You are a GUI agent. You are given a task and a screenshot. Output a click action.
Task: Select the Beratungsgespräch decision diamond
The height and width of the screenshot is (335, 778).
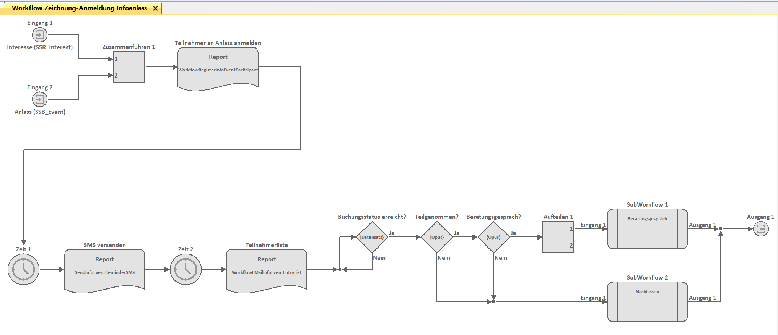tap(493, 237)
